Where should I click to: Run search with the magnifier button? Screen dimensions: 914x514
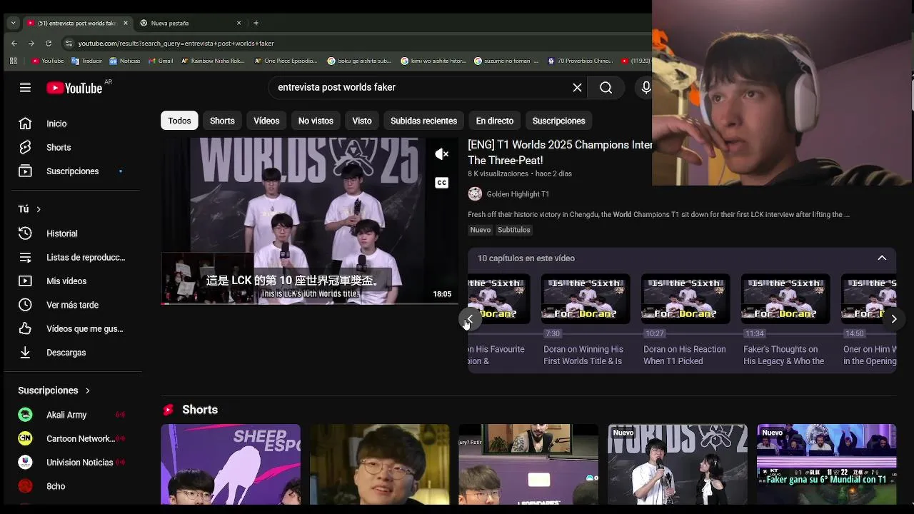point(606,88)
